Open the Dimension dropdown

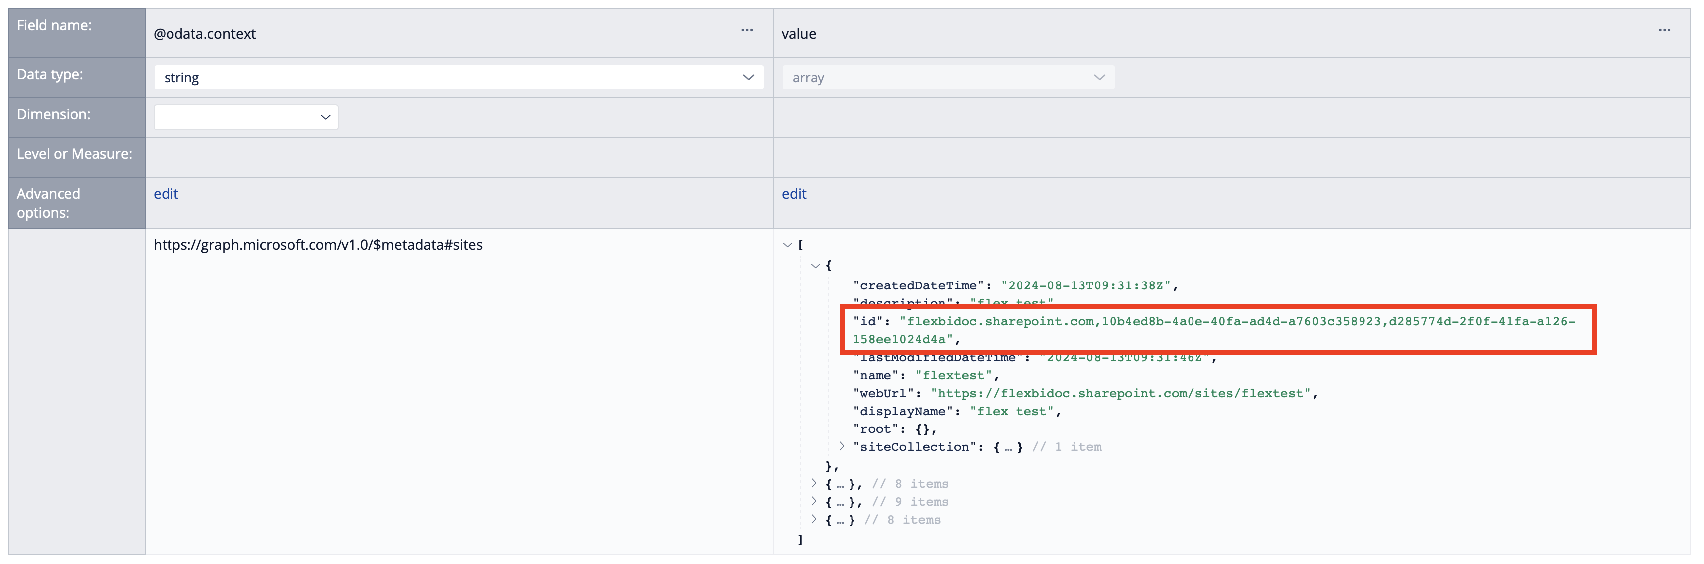[x=245, y=117]
